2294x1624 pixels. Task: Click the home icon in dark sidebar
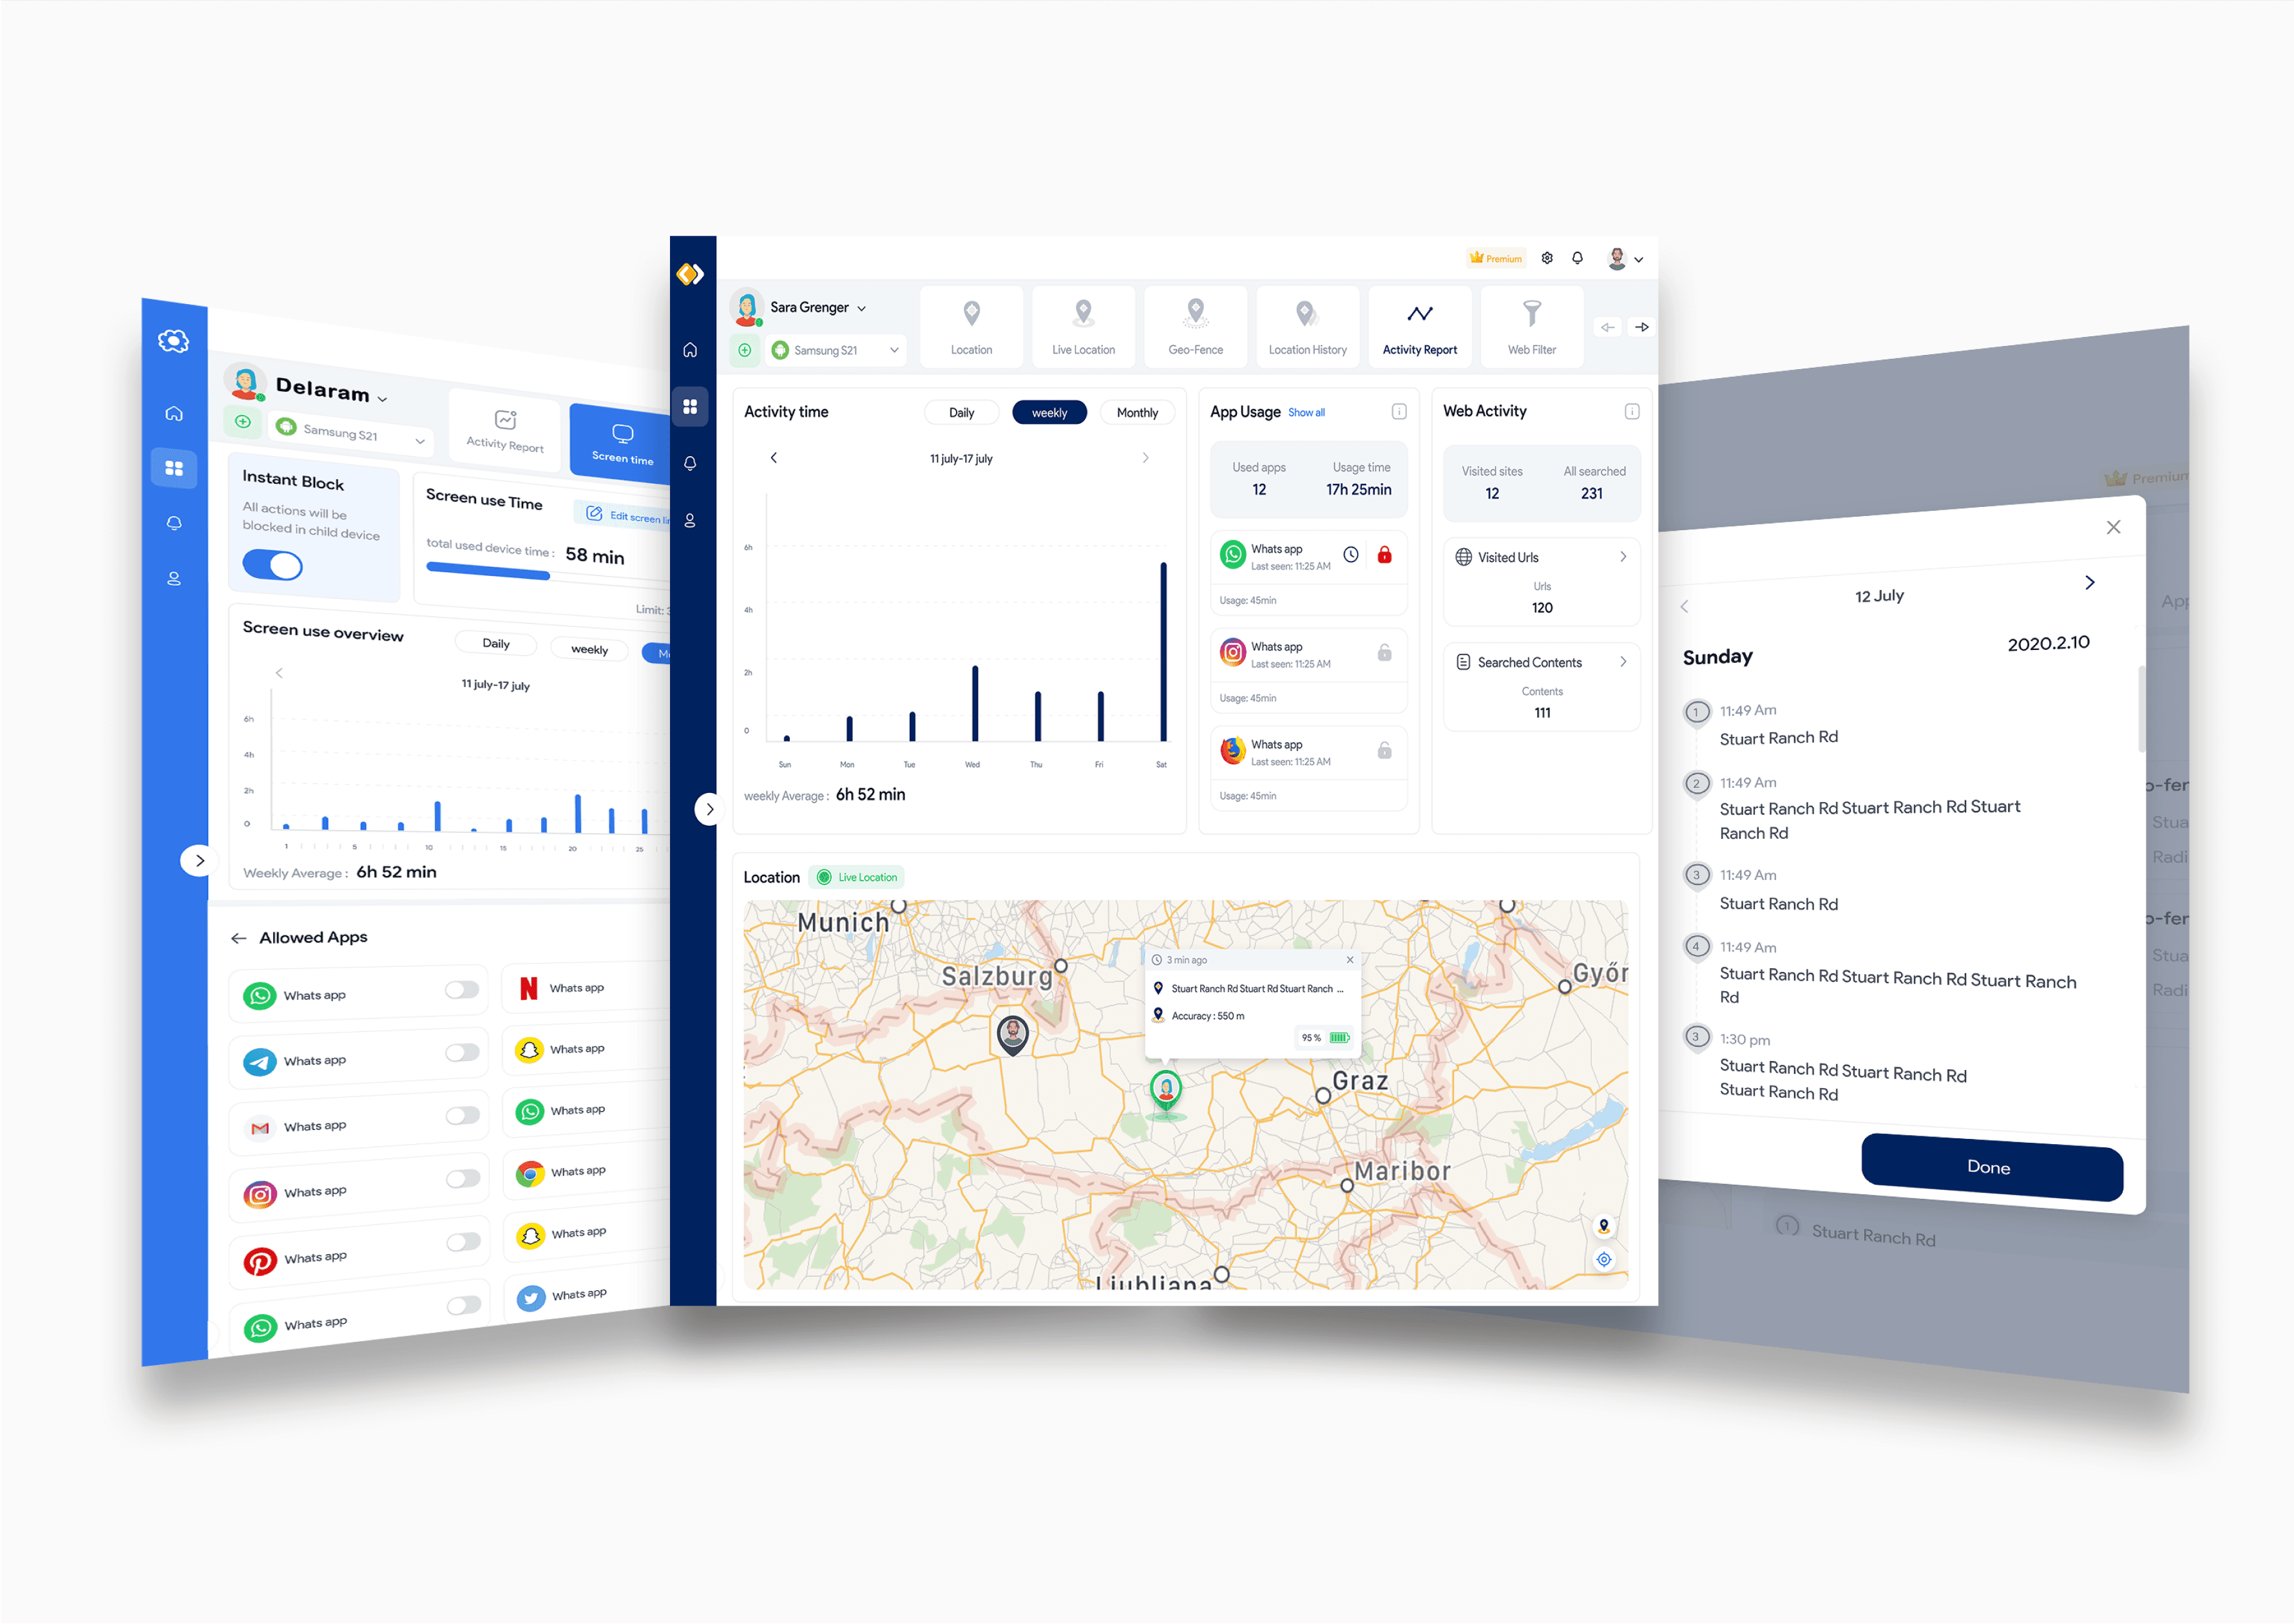(x=690, y=350)
